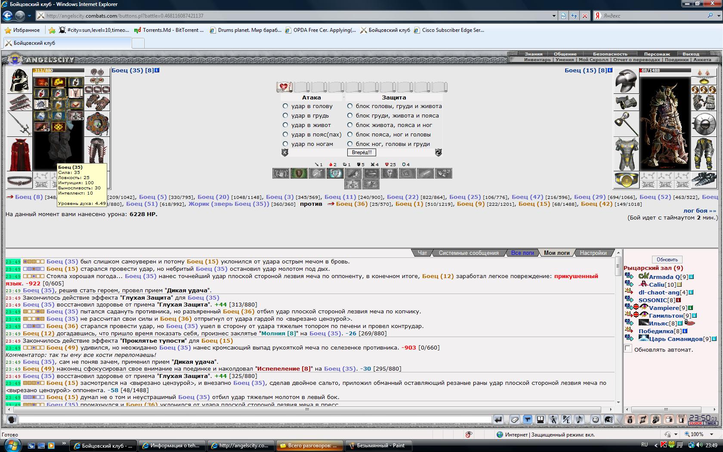Screen dimensions: 723x452
Task: Select defense 'блок груди, живота и пояса'
Action: (350, 115)
